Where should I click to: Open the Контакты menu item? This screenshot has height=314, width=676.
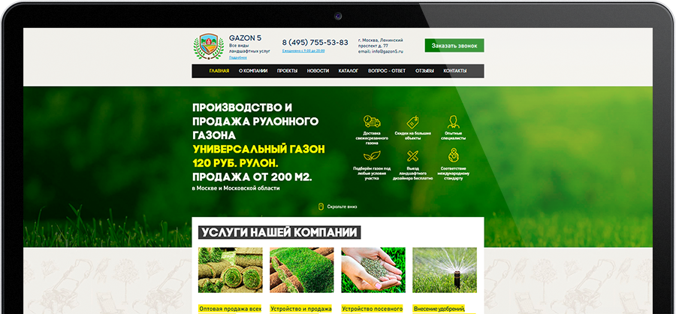tap(455, 71)
